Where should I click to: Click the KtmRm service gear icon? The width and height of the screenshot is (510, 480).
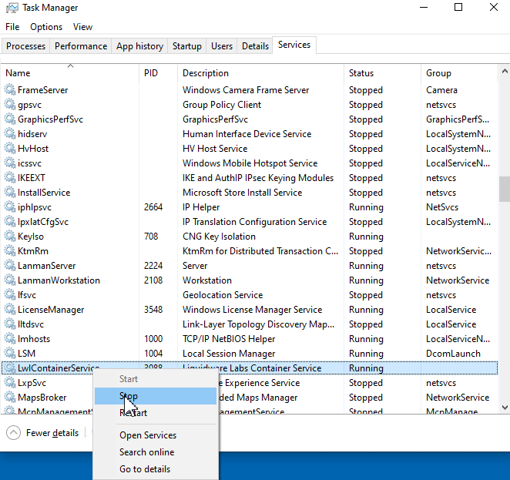point(10,250)
